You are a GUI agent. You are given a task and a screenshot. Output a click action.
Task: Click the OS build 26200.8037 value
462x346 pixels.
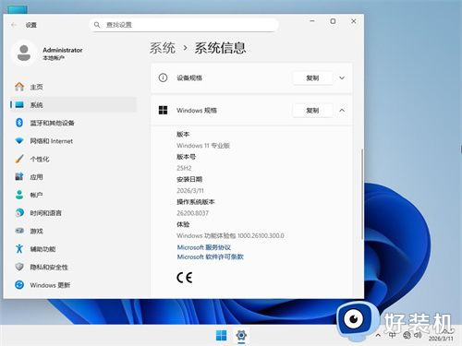(x=192, y=213)
